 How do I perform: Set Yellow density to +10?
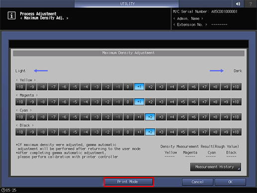(236, 87)
